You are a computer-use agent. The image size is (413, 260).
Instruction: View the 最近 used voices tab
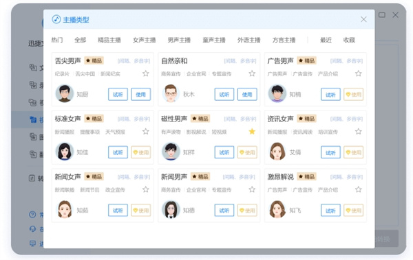point(326,40)
